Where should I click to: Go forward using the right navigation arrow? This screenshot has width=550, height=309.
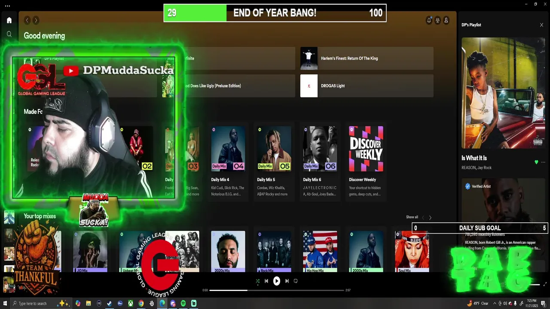(x=36, y=20)
